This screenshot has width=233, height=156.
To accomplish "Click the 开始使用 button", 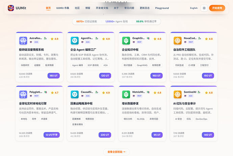I will pos(217,8).
